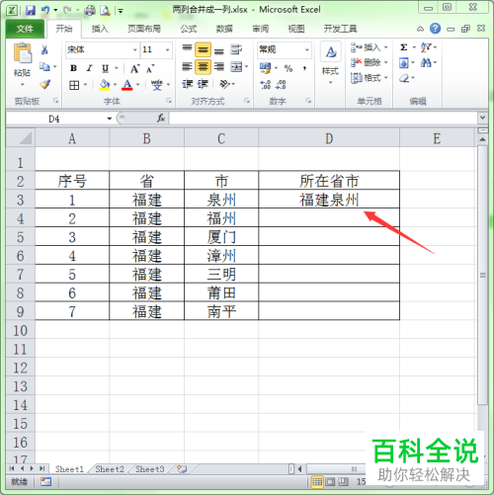This screenshot has height=495, width=494.
Task: Click the Clear eraser icon
Action: coord(404,78)
